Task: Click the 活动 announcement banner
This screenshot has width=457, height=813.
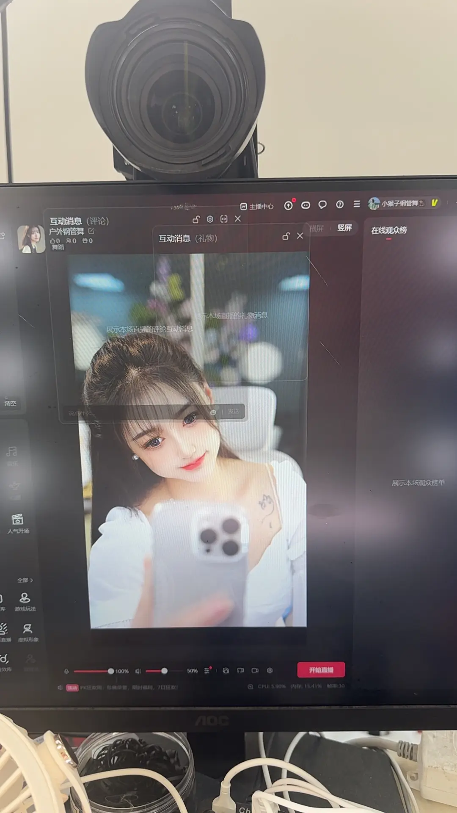Action: click(123, 688)
